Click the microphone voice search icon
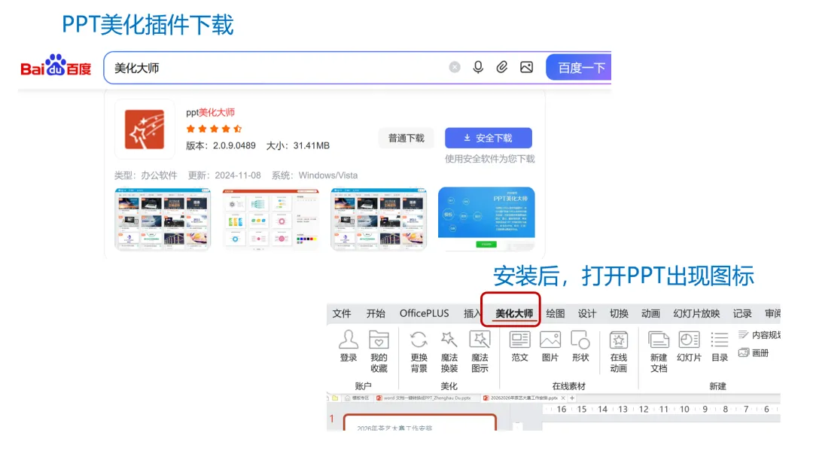The height and width of the screenshot is (460, 813). 478,68
